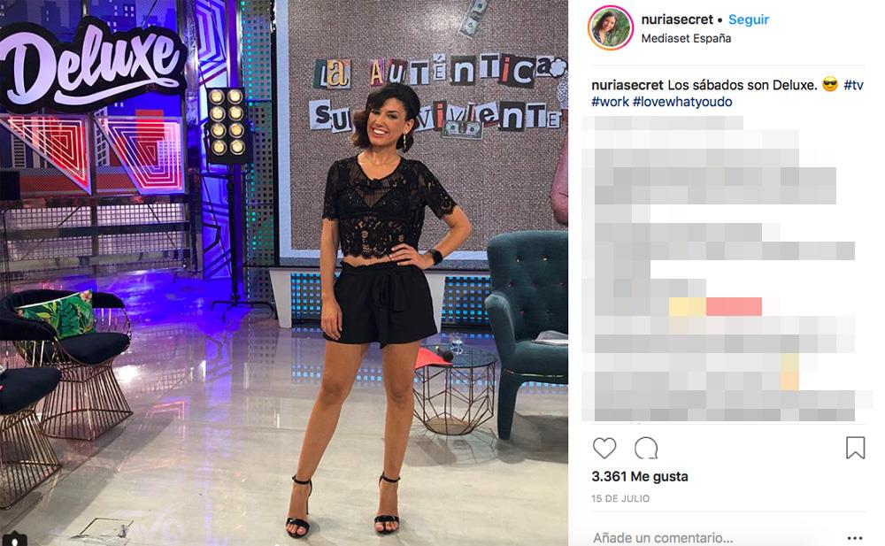885x546 pixels.
Task: Open the #work hashtag
Action: pos(610,102)
